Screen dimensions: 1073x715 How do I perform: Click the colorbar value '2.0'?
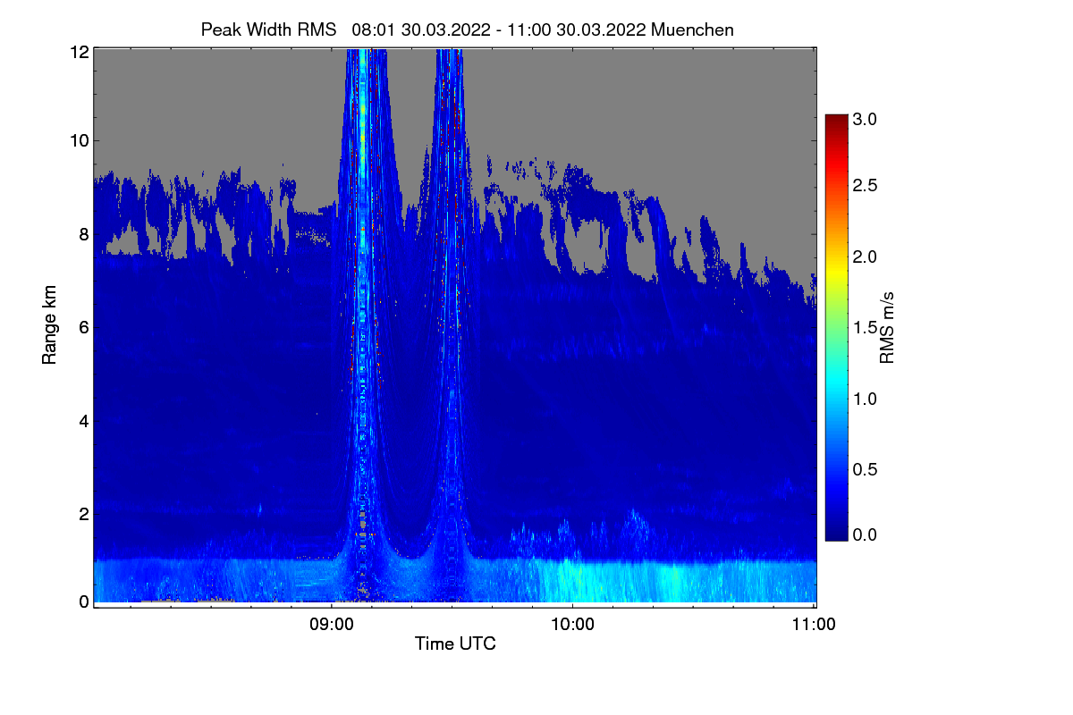pos(865,257)
